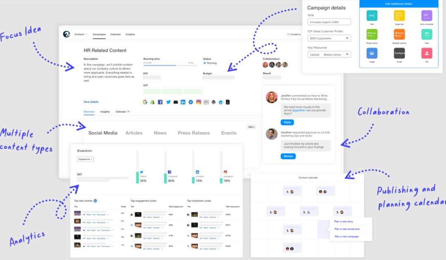Viewport: 446px width, 260px height.
Task: Choose the Multiple options checkbox field type
Action: coord(399,34)
